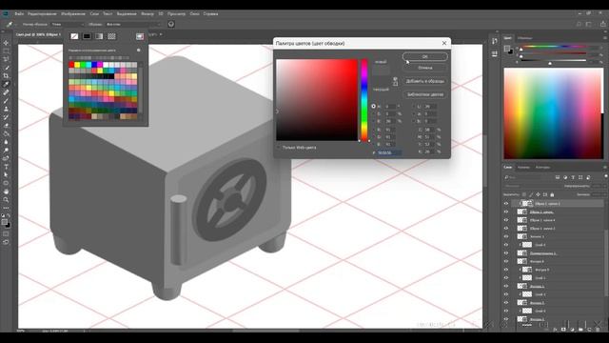Toggle visibility of the Слой 4 layer

[x=506, y=245]
